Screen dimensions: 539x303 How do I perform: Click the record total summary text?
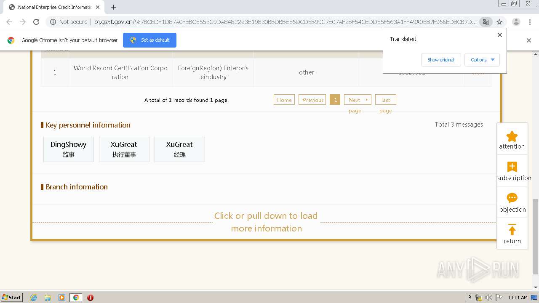(x=186, y=100)
